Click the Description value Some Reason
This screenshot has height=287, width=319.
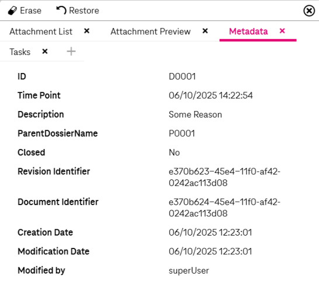coord(195,115)
